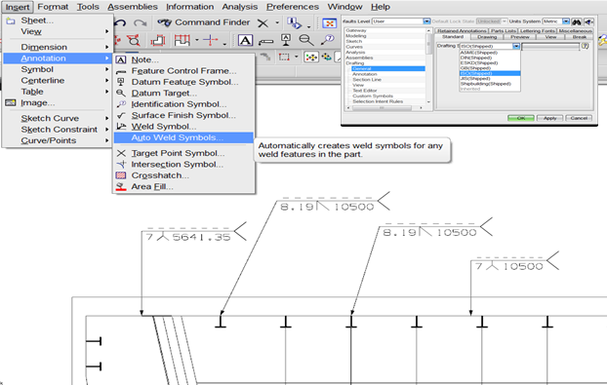Click the green OK button
Screen dimensions: 607x385
[521, 118]
